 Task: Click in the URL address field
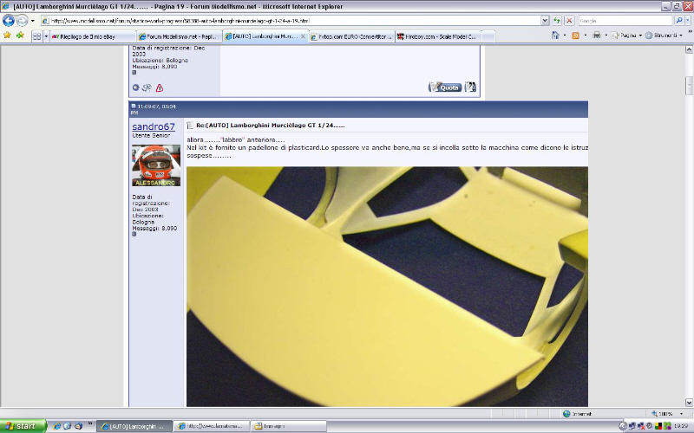(286, 20)
